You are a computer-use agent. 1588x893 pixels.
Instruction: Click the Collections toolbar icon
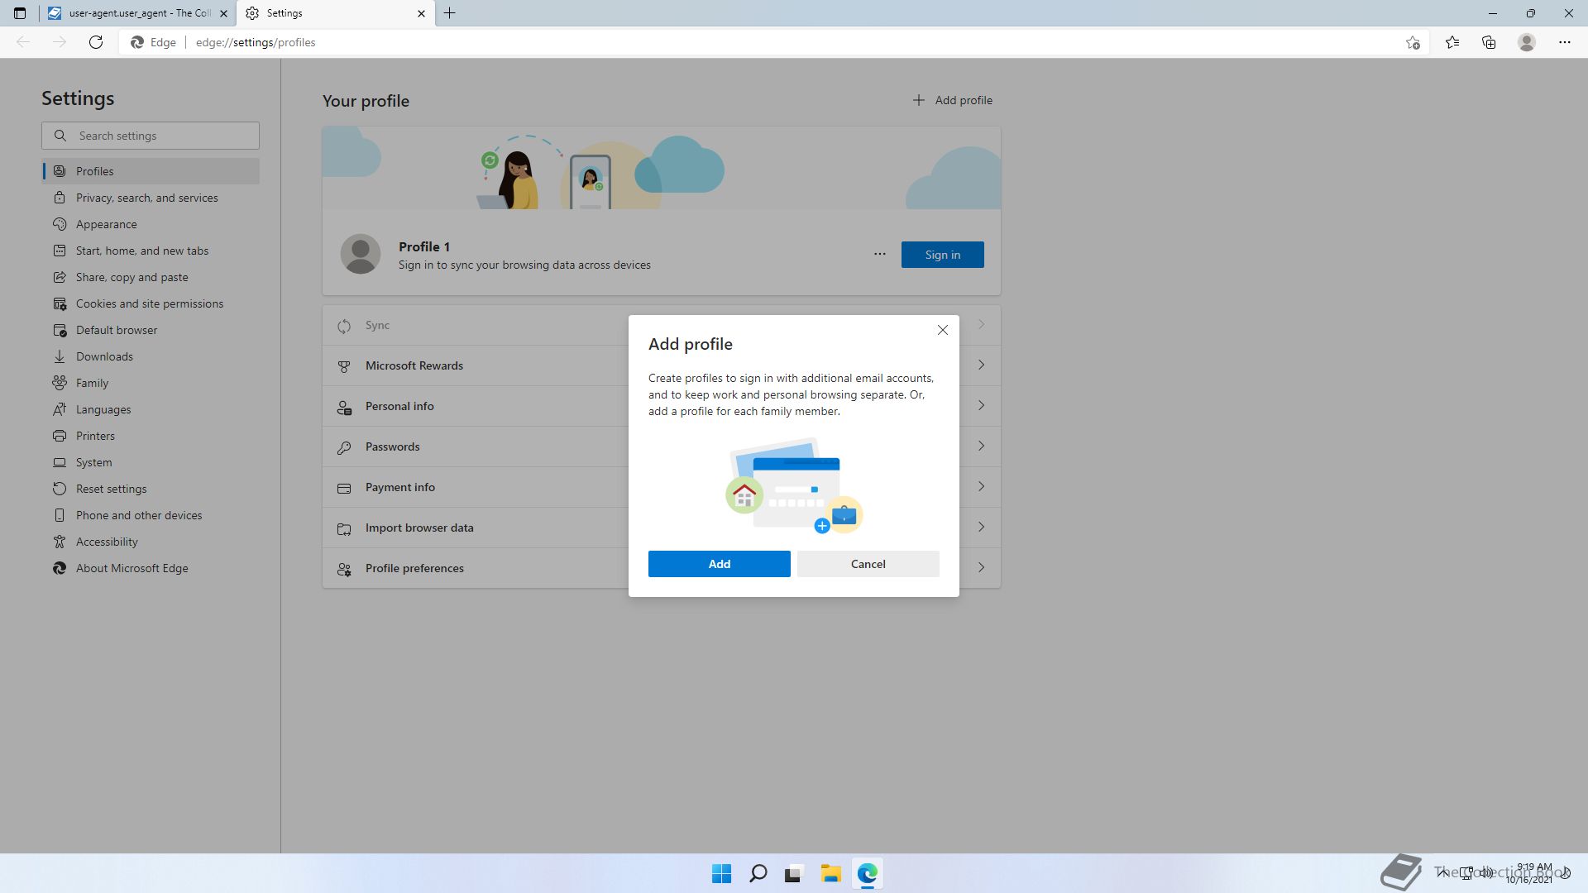point(1489,42)
